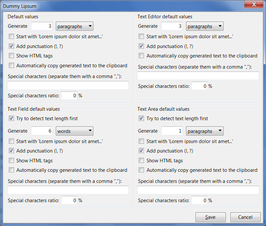Uncheck 'Try to detect text length first' in Text Area

tap(142, 119)
